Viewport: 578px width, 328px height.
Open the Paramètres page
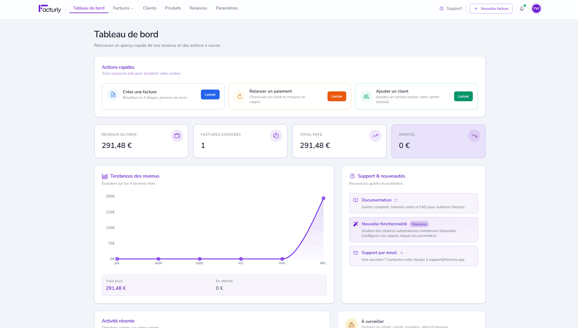(x=226, y=8)
